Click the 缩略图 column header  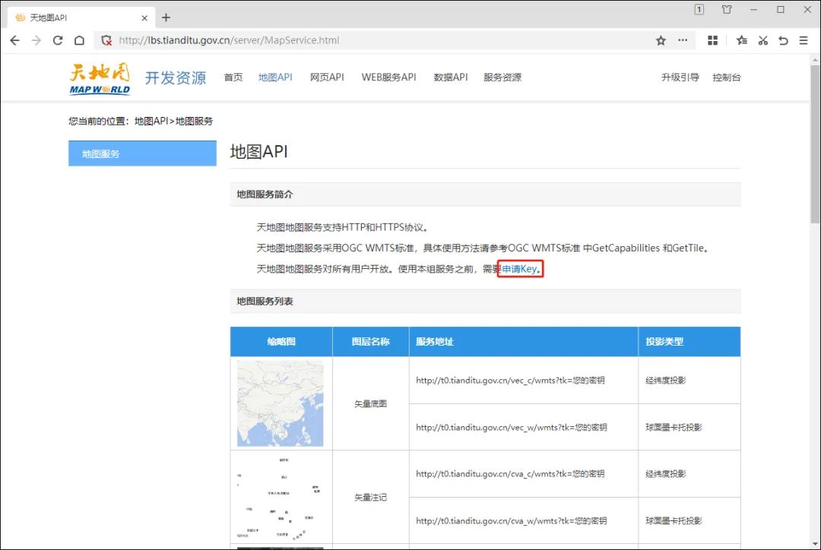pos(281,342)
